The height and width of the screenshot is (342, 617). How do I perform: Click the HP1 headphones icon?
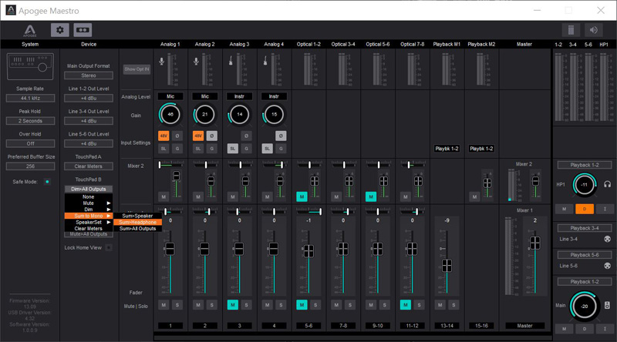(x=608, y=185)
